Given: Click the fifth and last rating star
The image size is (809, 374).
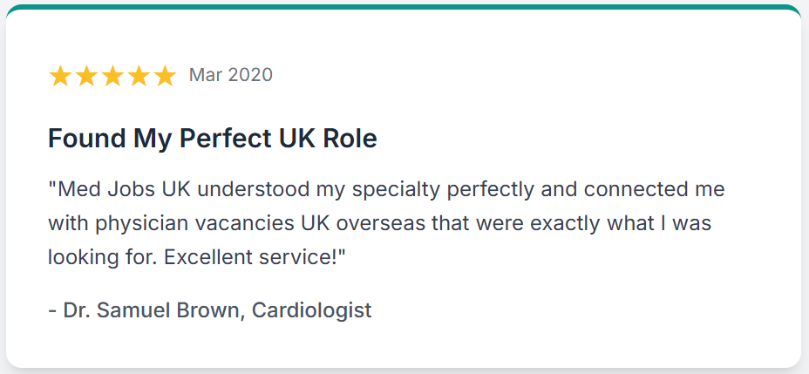Looking at the screenshot, I should tap(165, 76).
